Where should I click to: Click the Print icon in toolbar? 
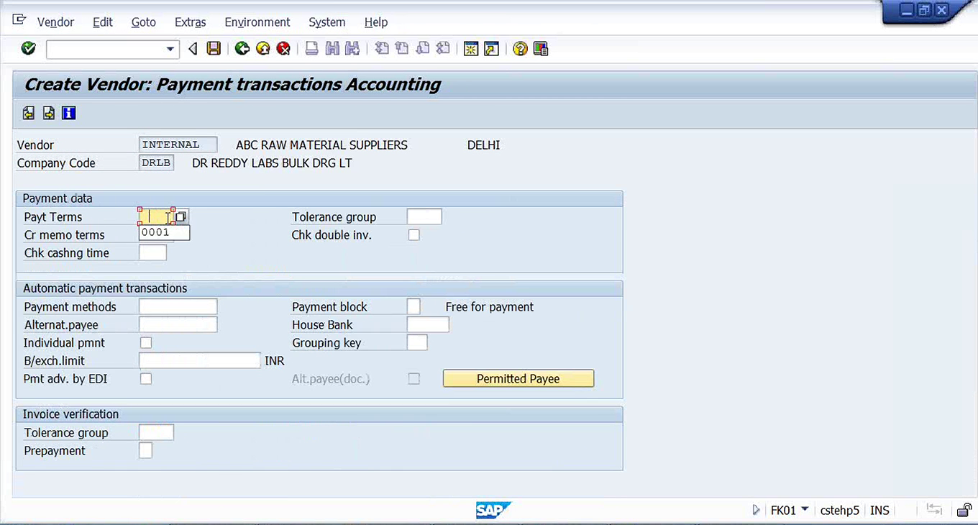click(x=311, y=49)
